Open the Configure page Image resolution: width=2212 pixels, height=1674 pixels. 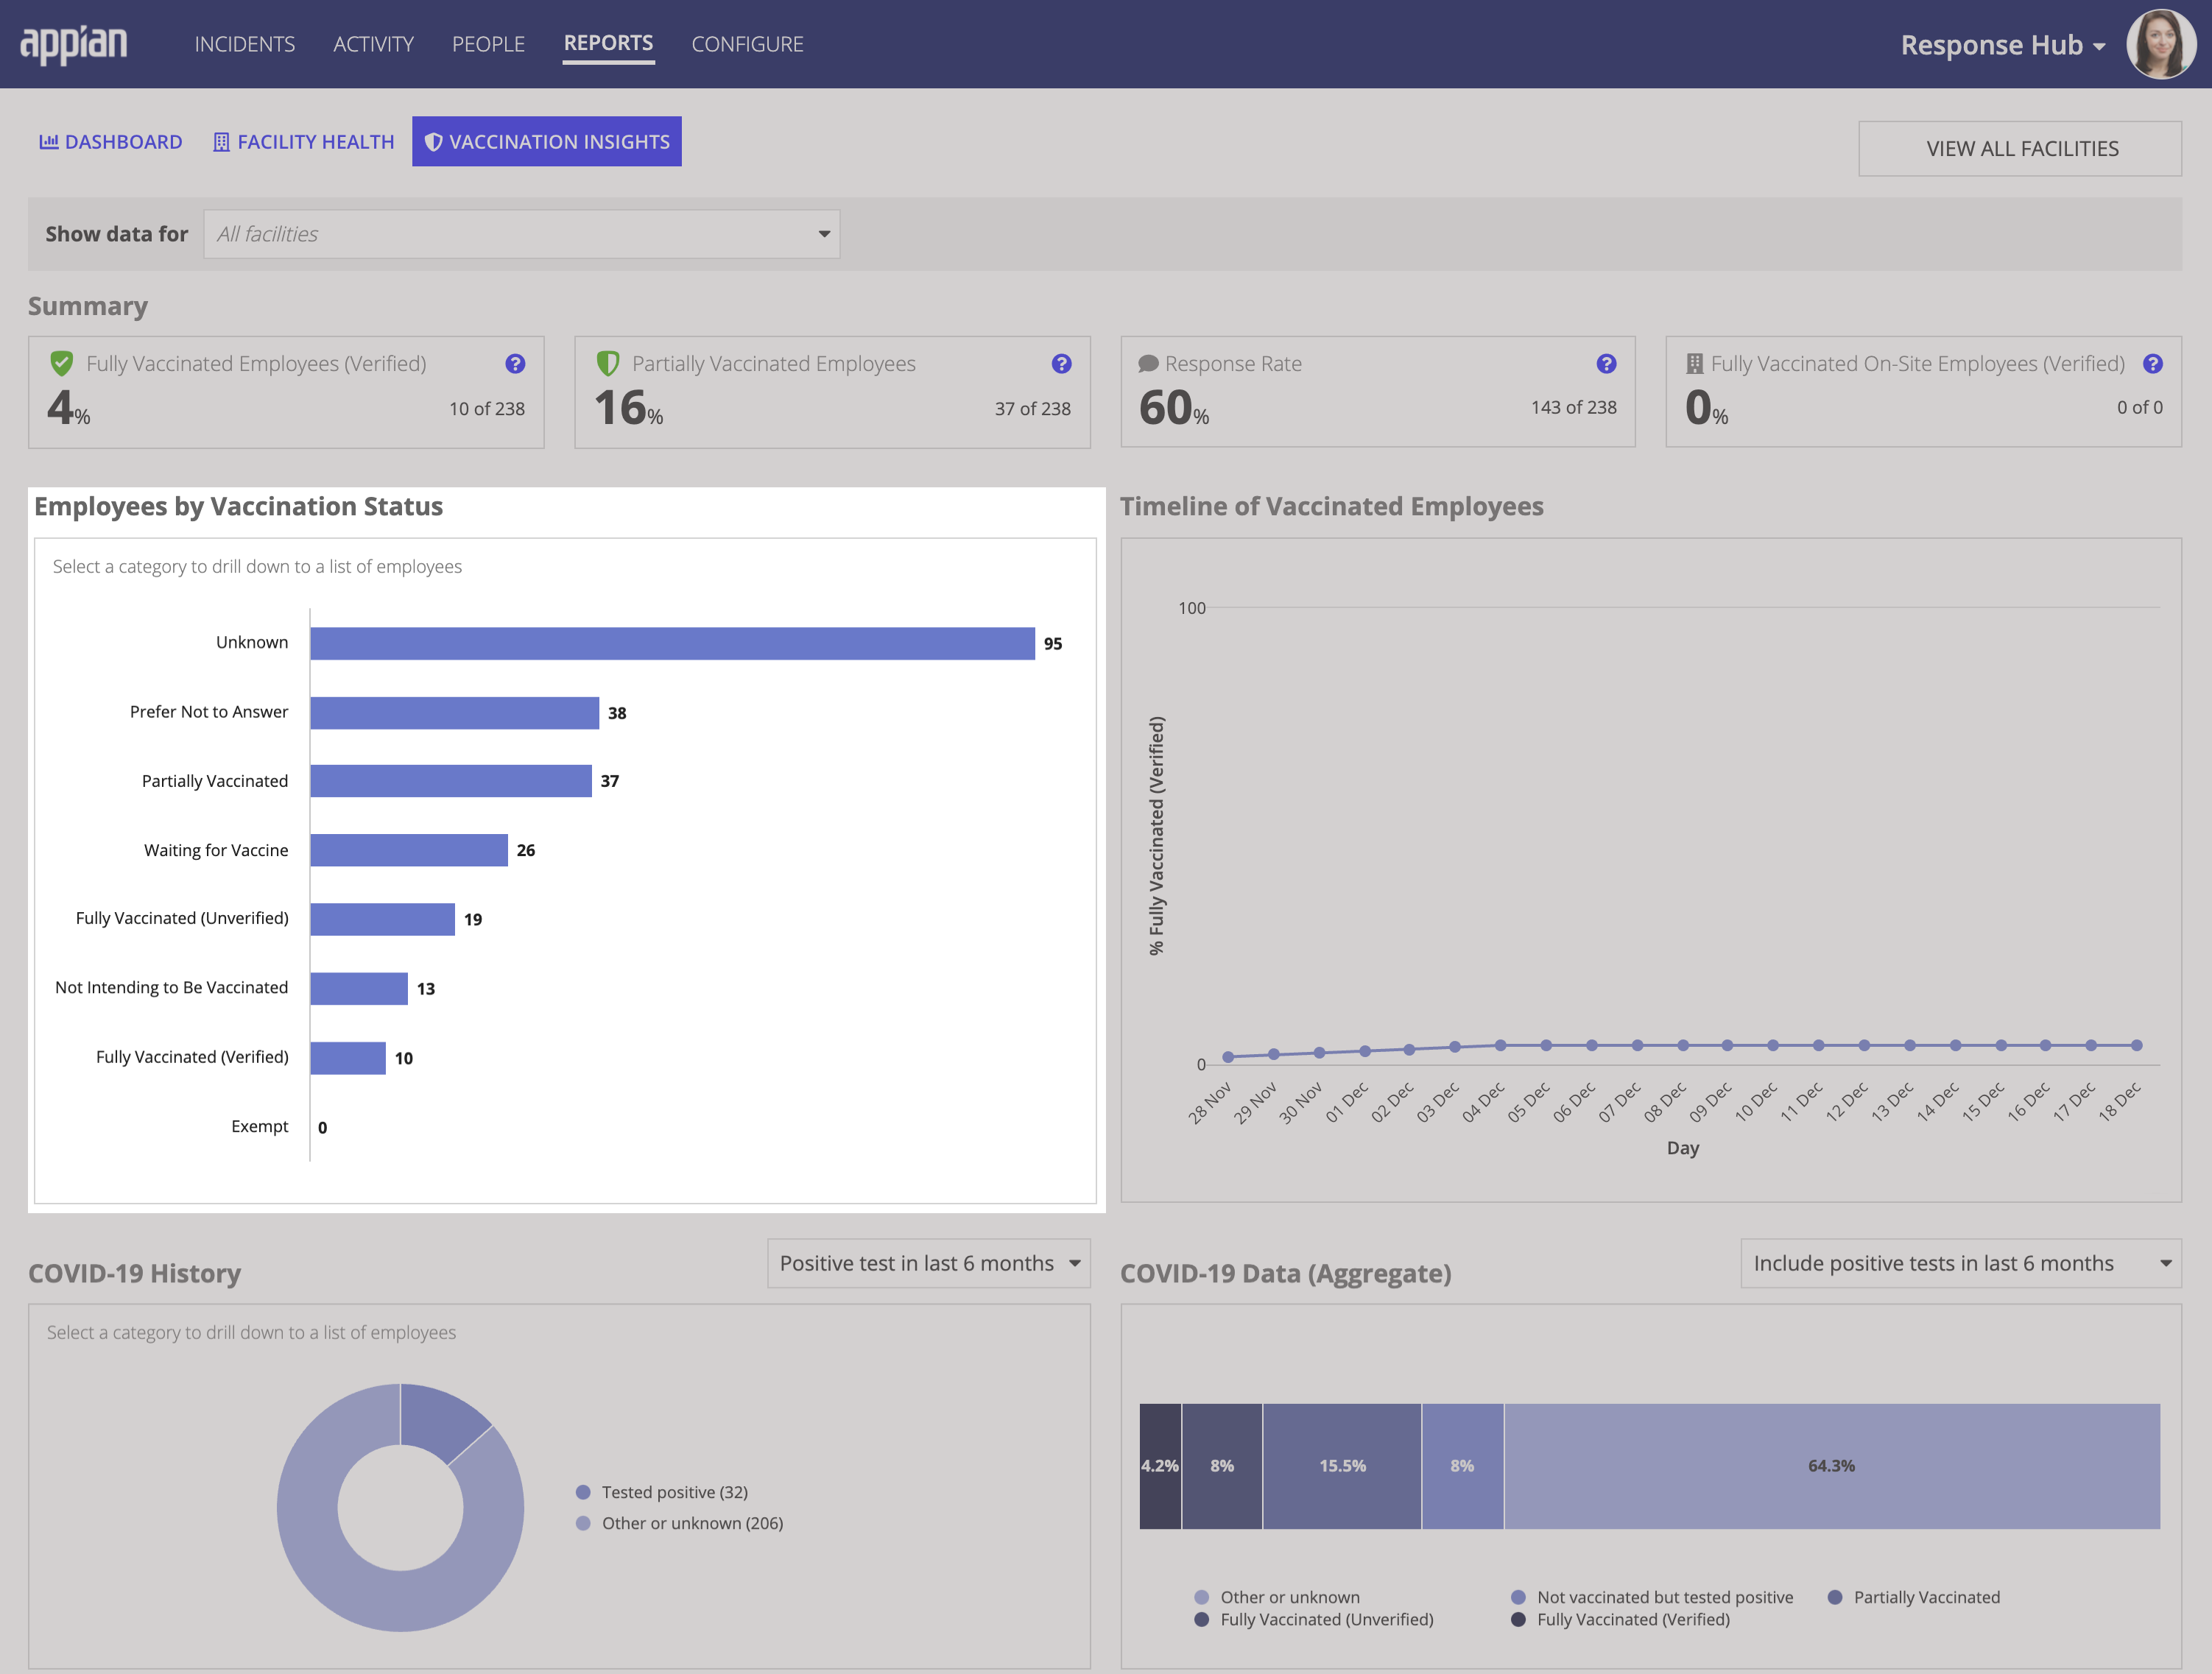tap(747, 44)
